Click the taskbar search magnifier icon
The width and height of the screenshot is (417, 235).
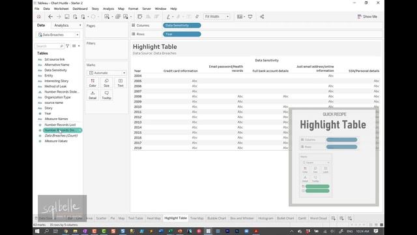point(46,231)
